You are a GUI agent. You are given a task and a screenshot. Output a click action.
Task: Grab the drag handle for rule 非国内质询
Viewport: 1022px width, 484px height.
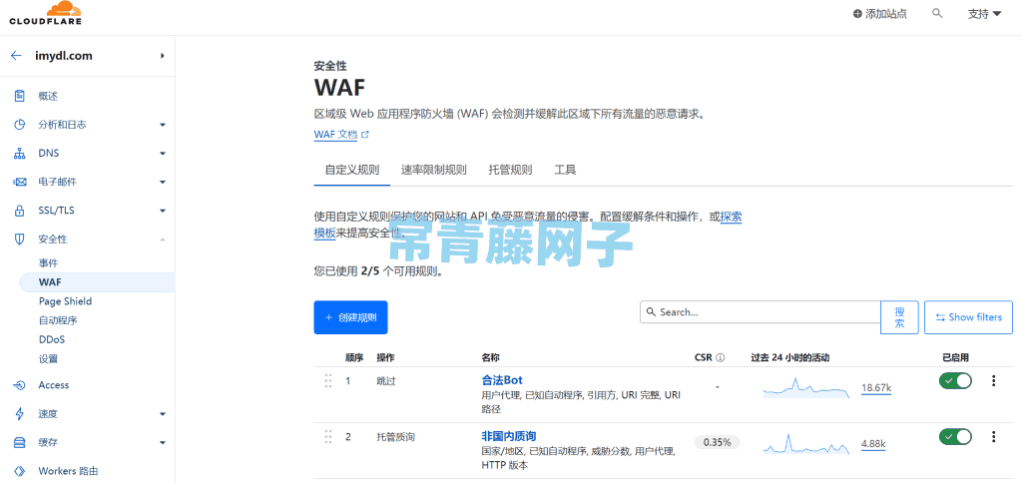point(328,437)
